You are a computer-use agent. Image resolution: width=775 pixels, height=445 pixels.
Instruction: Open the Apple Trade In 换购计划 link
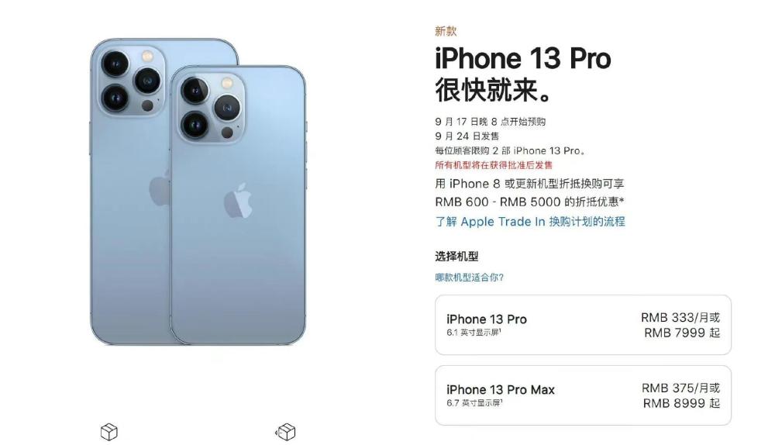530,222
